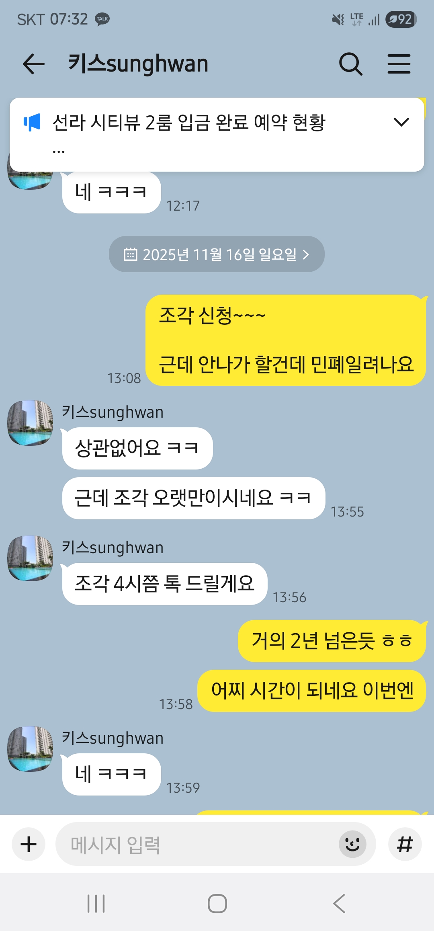Open the chat search magnifier
The width and height of the screenshot is (434, 931).
(x=351, y=64)
